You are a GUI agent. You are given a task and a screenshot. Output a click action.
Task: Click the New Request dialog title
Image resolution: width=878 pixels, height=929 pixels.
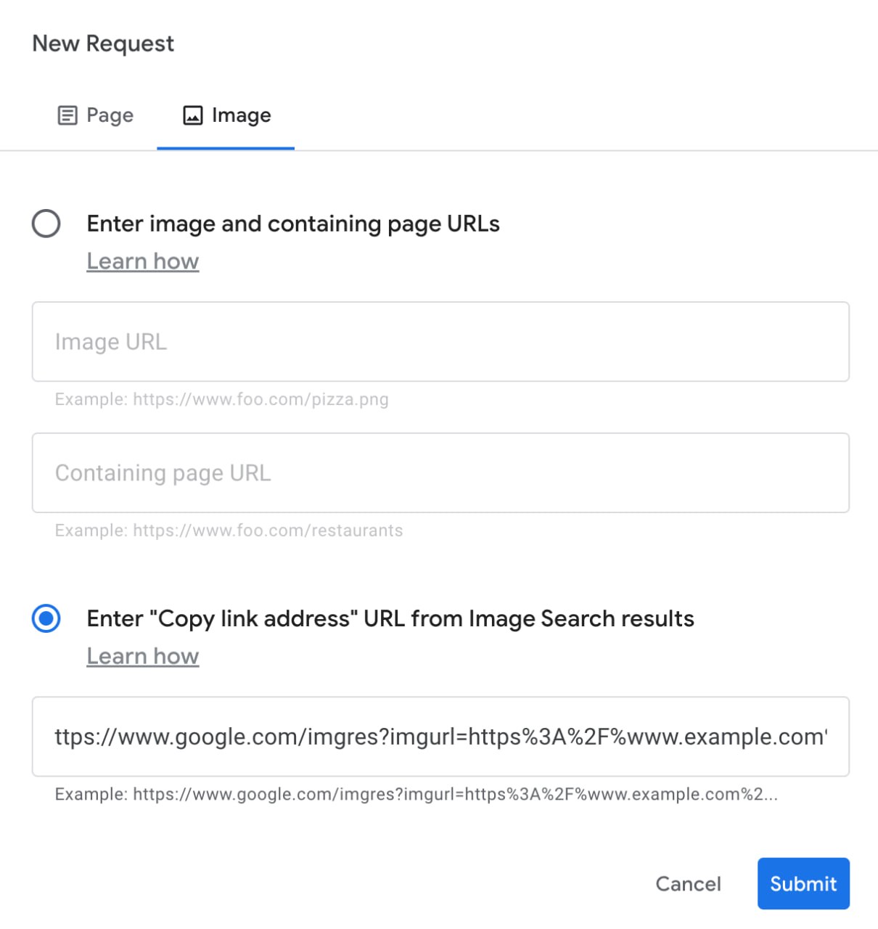pos(103,43)
